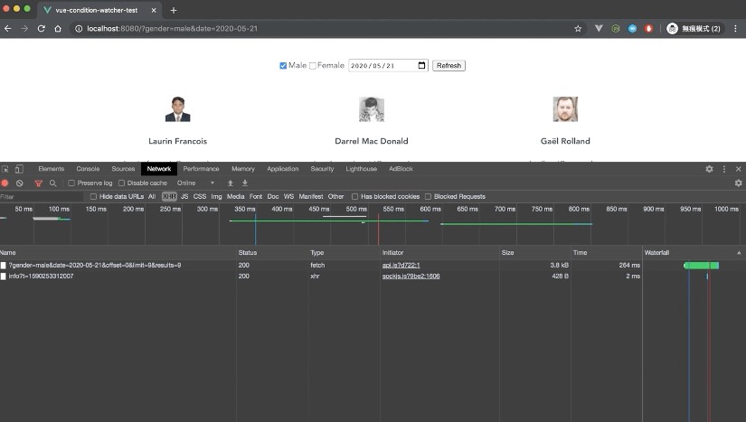Image resolution: width=746 pixels, height=422 pixels.
Task: Open the date picker calendar
Action: pos(421,65)
